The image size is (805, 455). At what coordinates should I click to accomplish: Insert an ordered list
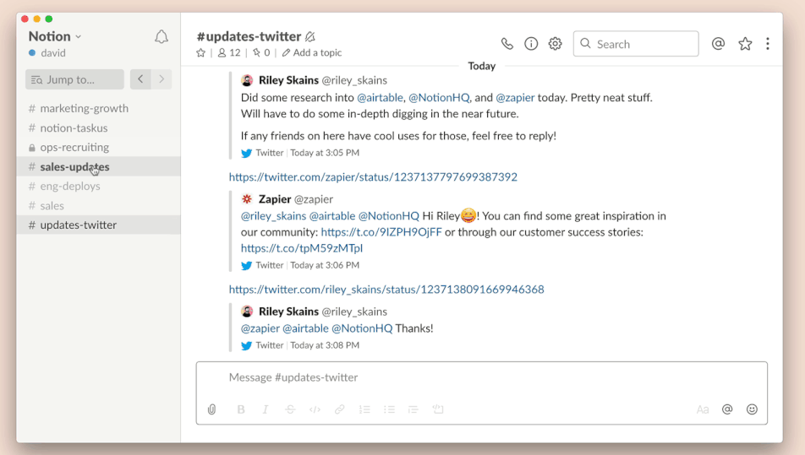tap(364, 409)
